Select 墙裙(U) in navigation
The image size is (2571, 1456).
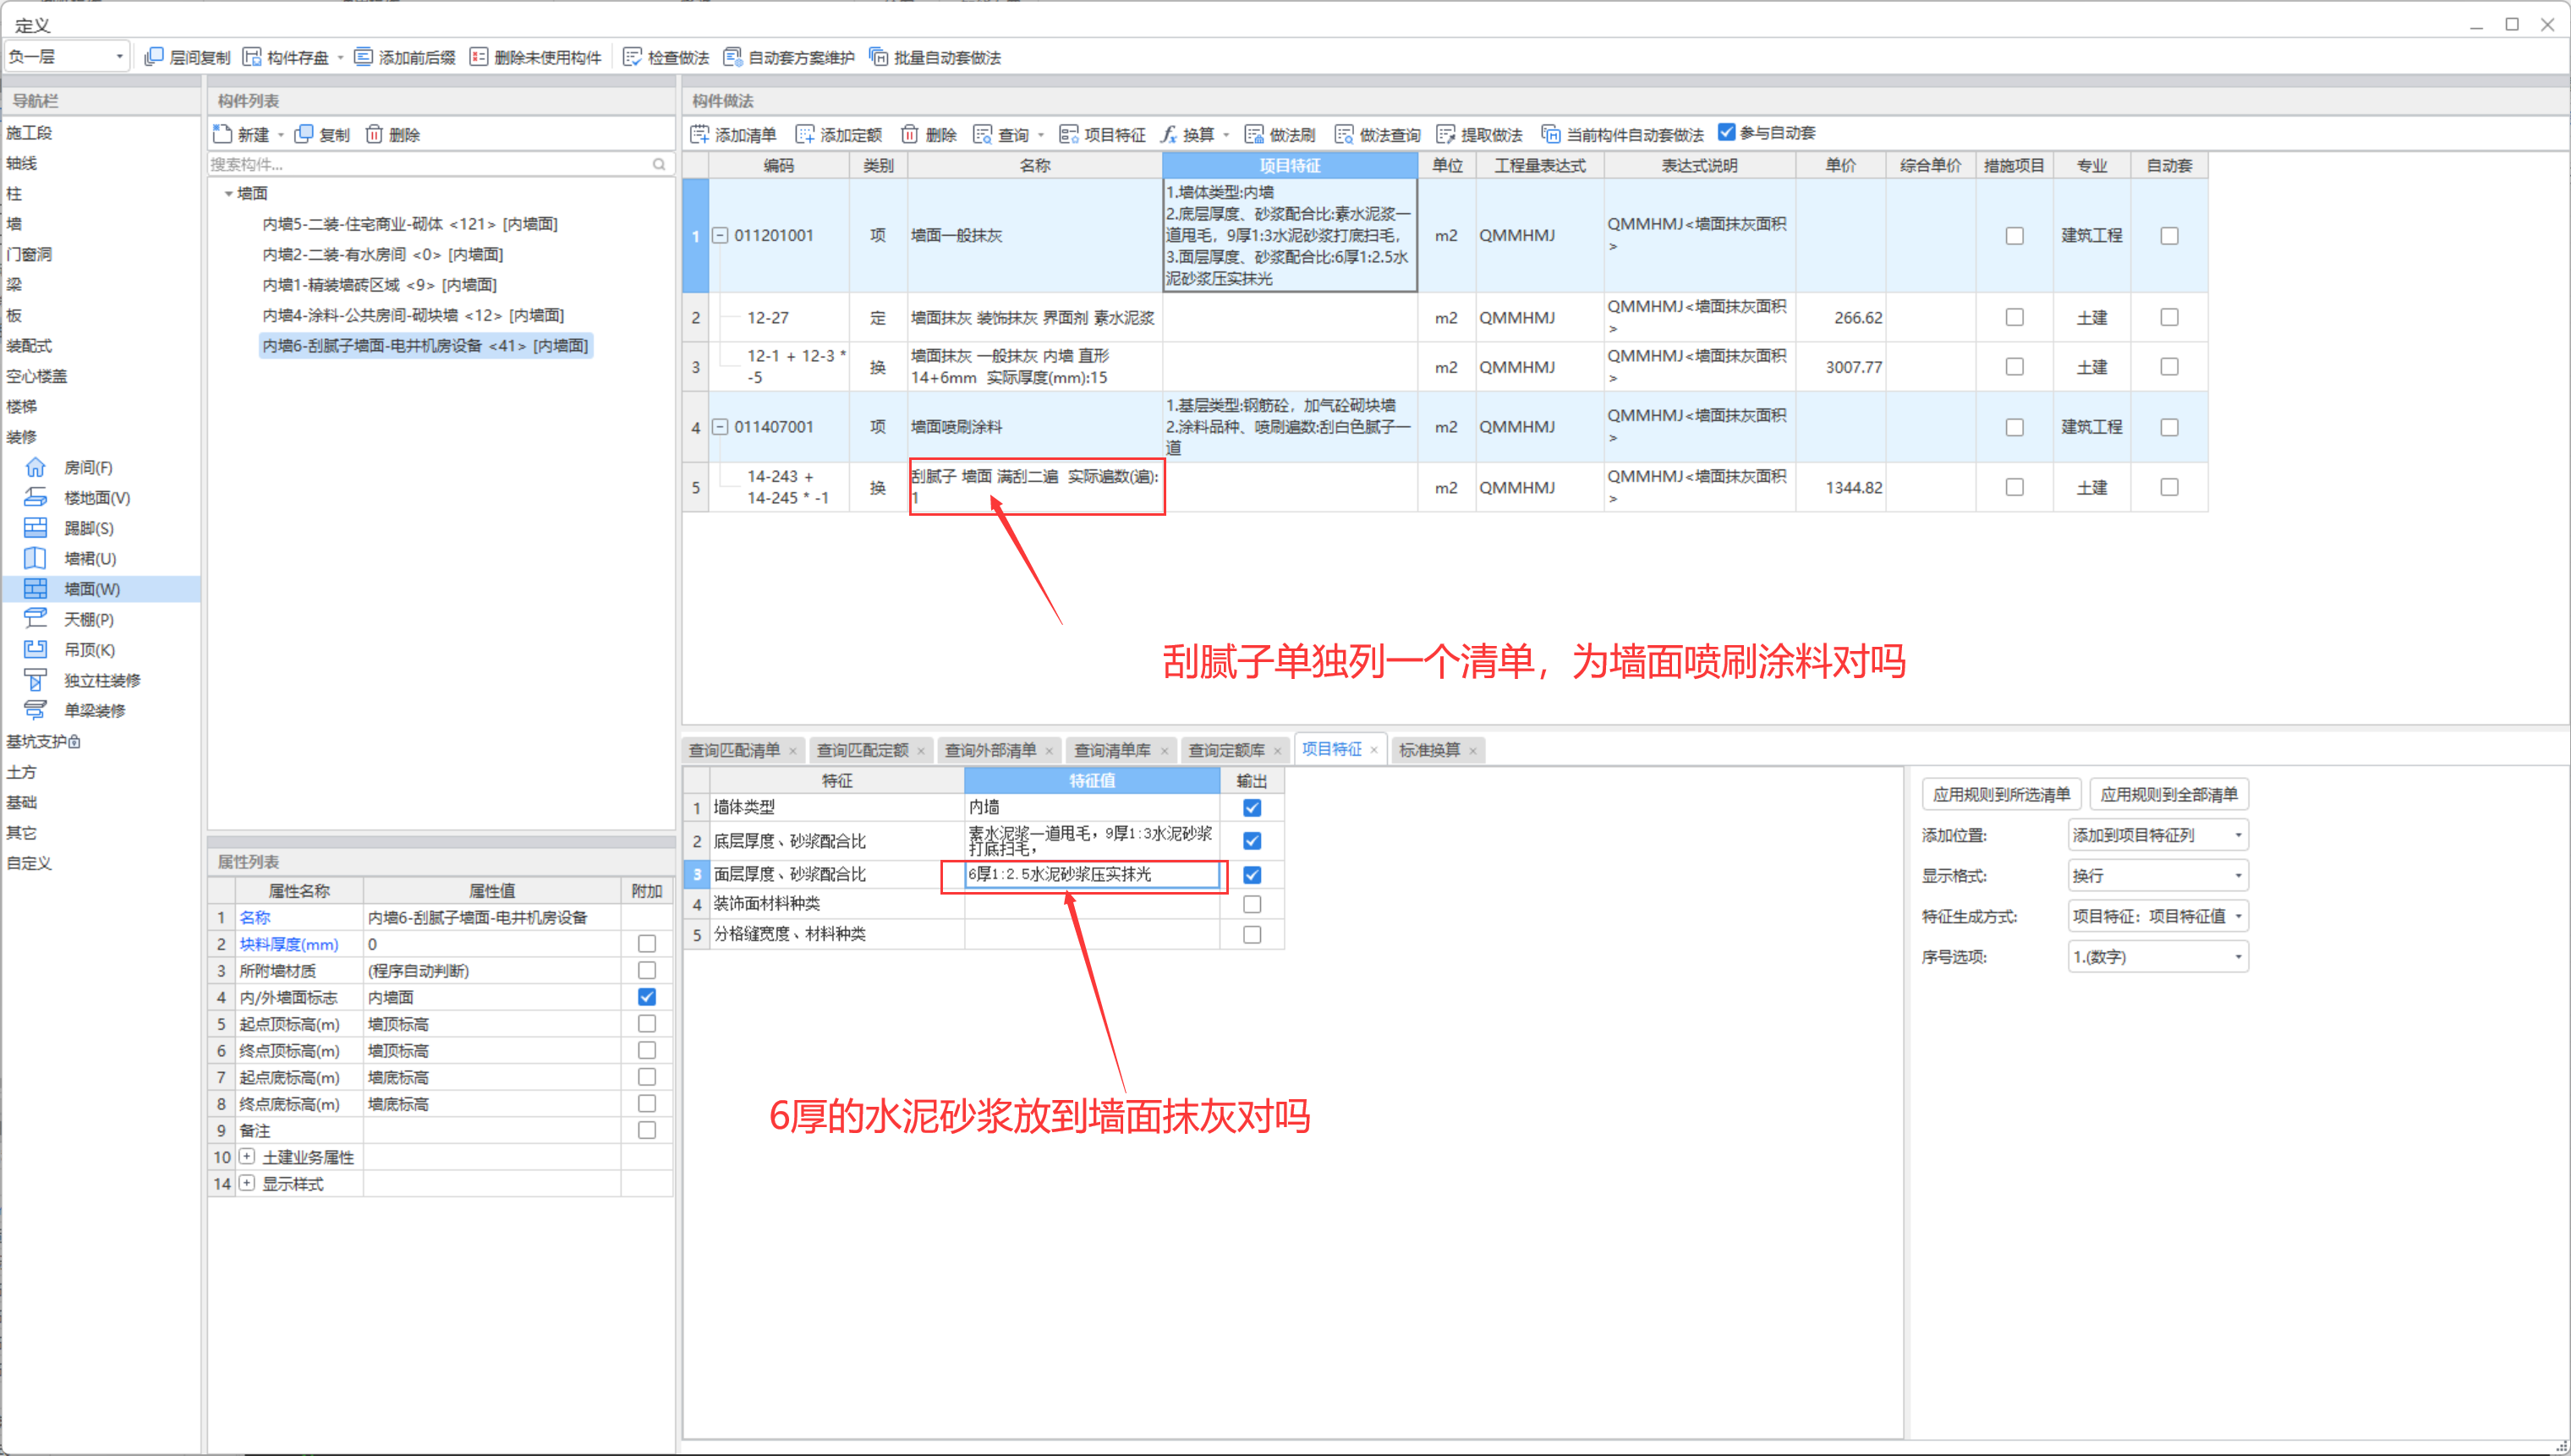[x=90, y=558]
